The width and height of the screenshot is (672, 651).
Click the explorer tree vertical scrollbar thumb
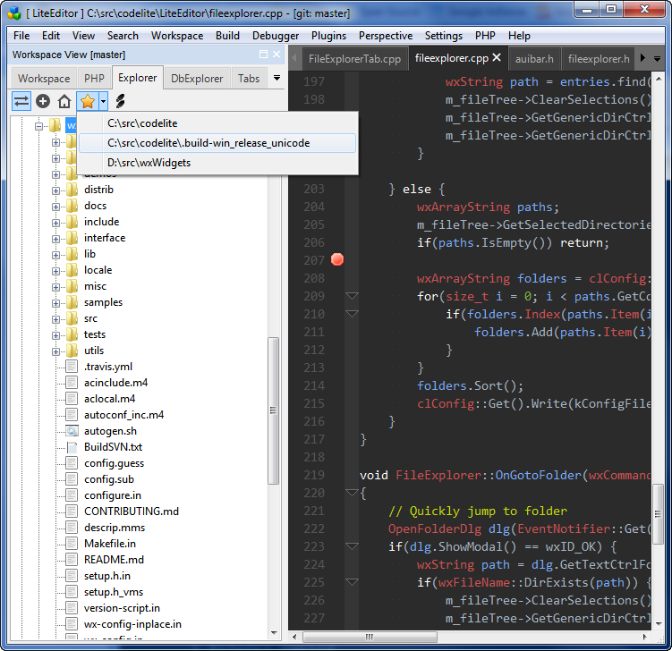point(274,410)
